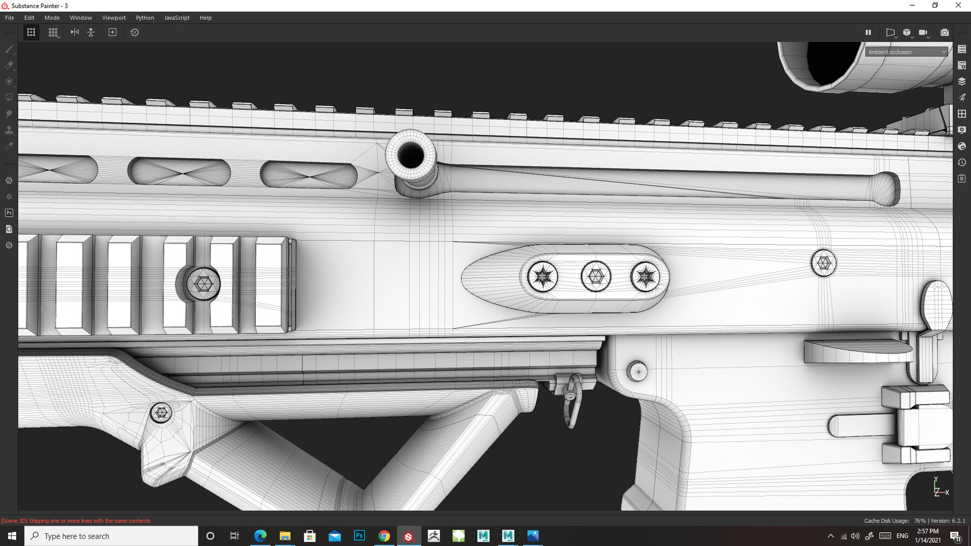Select the Paint brush tool

click(9, 49)
